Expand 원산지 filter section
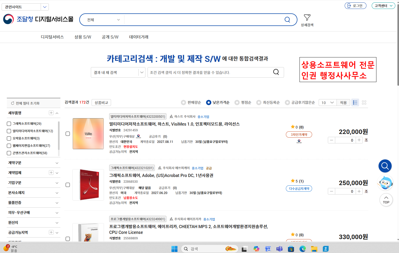This screenshot has height=253, width=399. 34,223
